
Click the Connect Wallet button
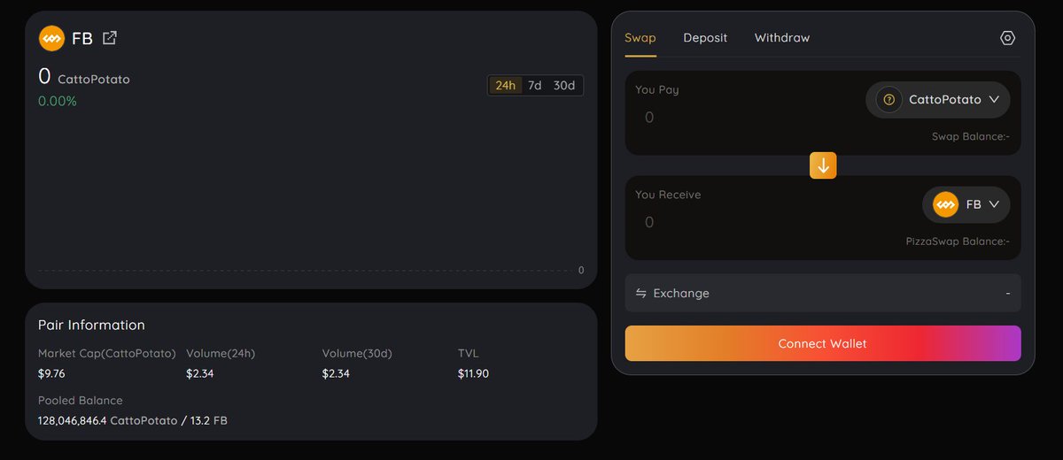click(823, 343)
